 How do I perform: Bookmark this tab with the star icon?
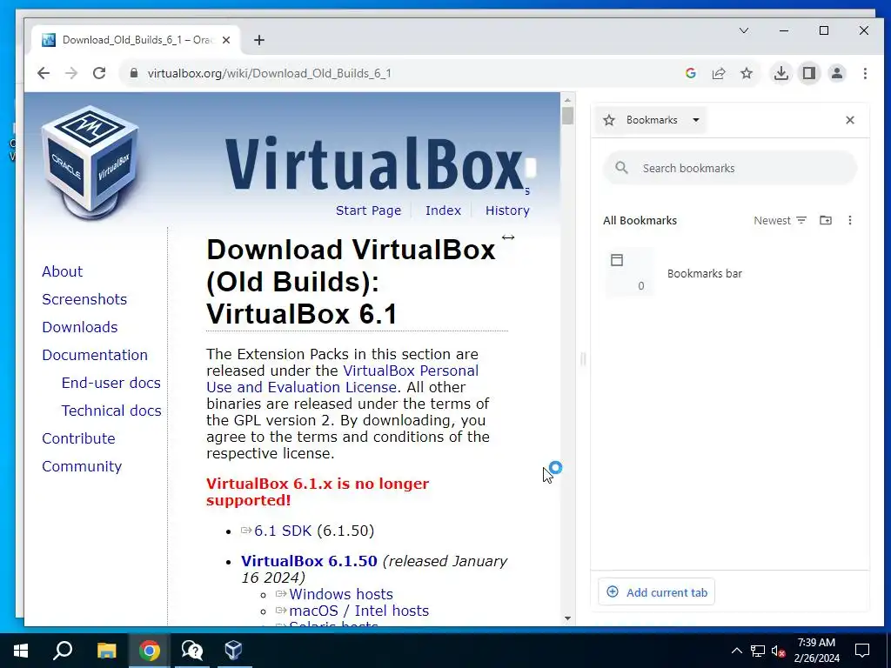coord(746,73)
